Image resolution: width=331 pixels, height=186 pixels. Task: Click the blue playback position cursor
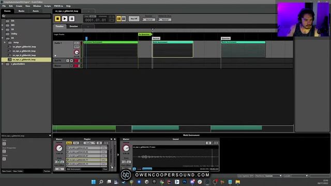click(x=86, y=39)
